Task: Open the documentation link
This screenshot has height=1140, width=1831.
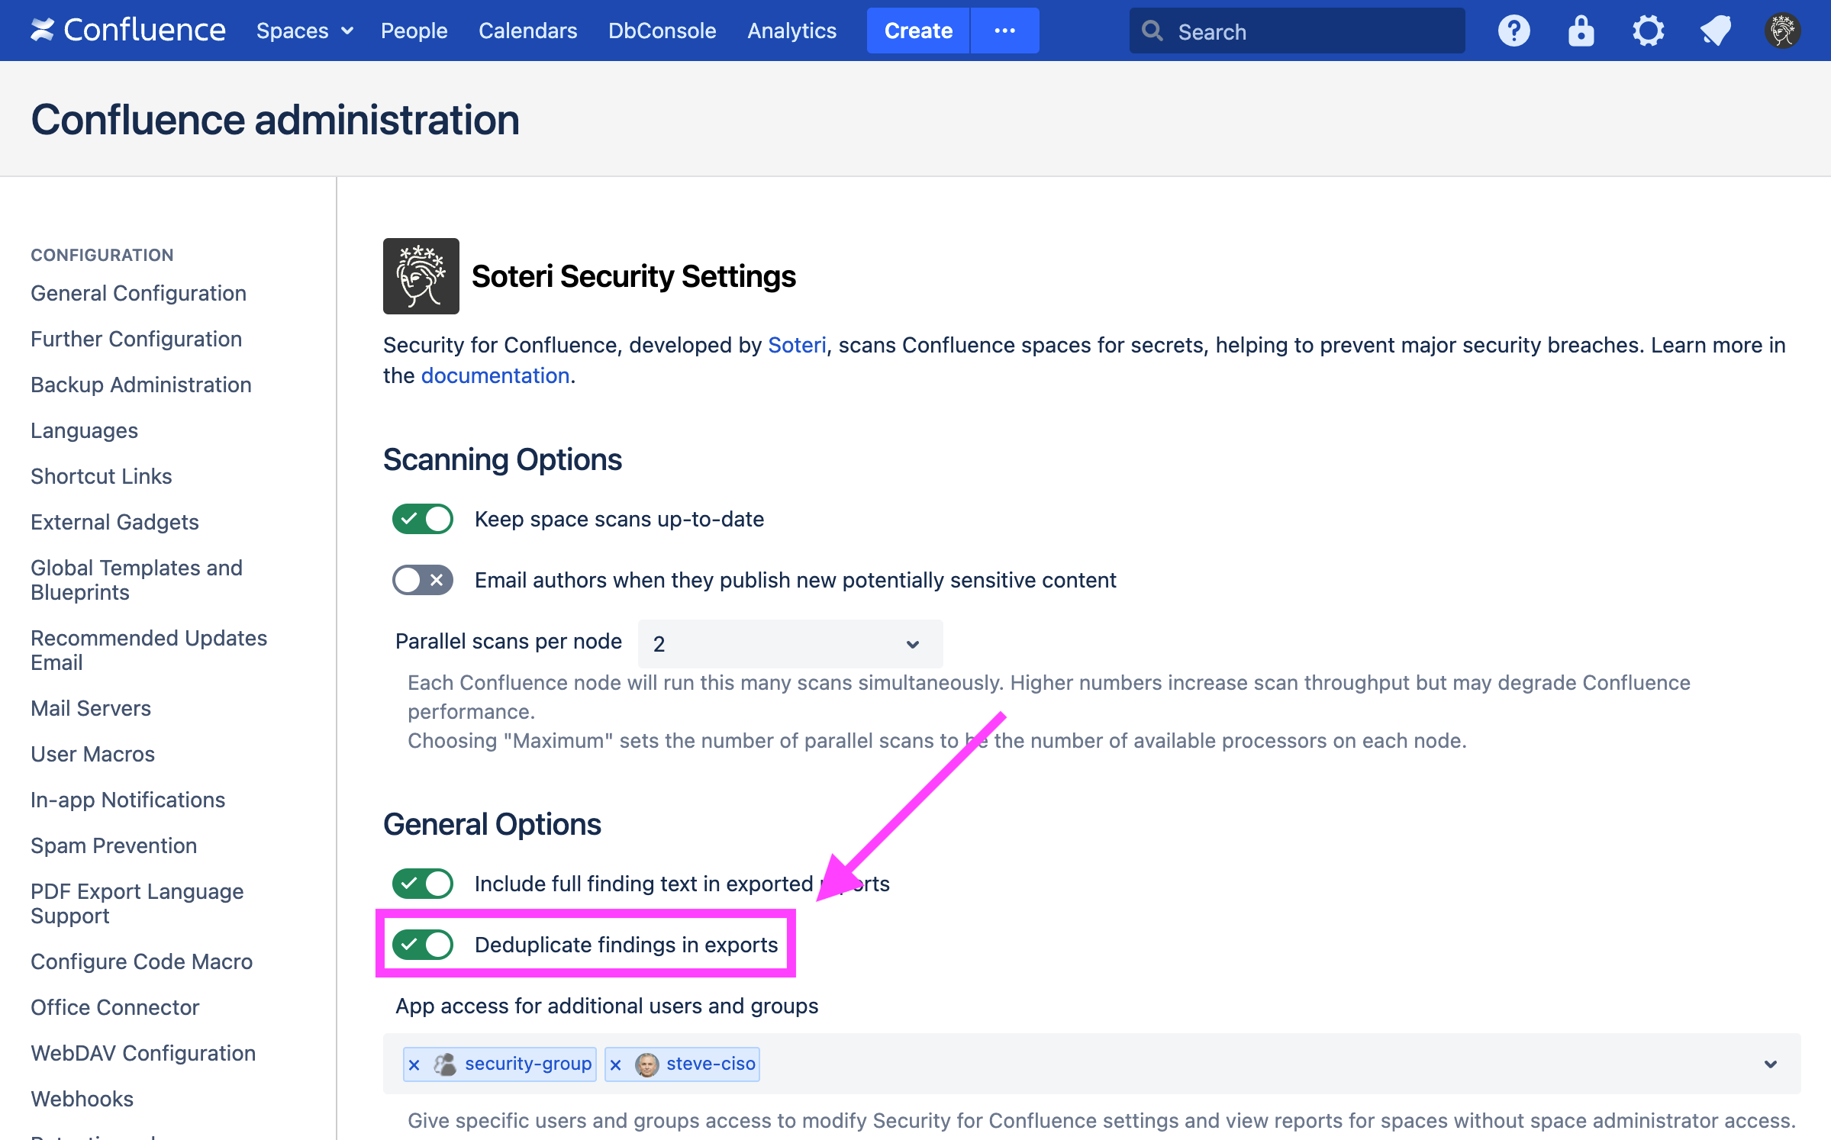Action: click(x=495, y=375)
